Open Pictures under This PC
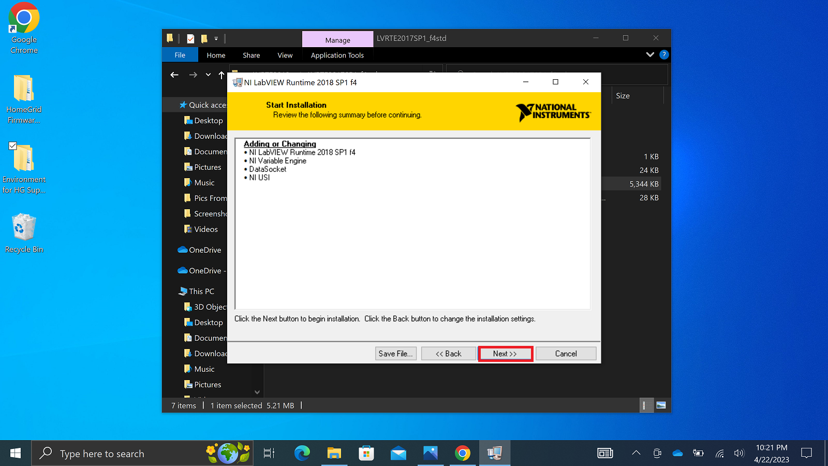 point(203,384)
